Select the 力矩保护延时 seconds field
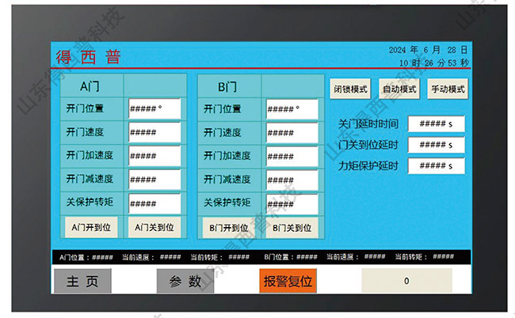 [436, 166]
